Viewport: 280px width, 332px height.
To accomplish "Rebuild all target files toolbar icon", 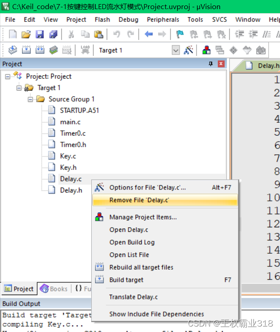I will pos(40,50).
